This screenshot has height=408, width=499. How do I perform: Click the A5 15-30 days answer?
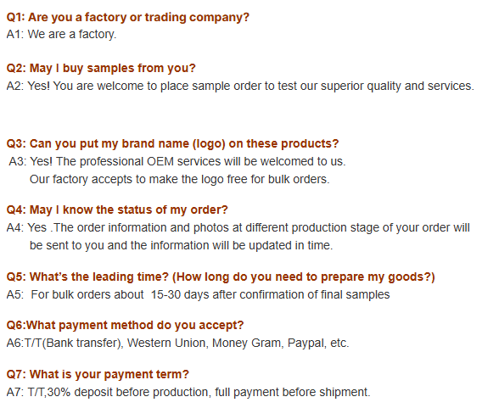pyautogui.click(x=198, y=295)
